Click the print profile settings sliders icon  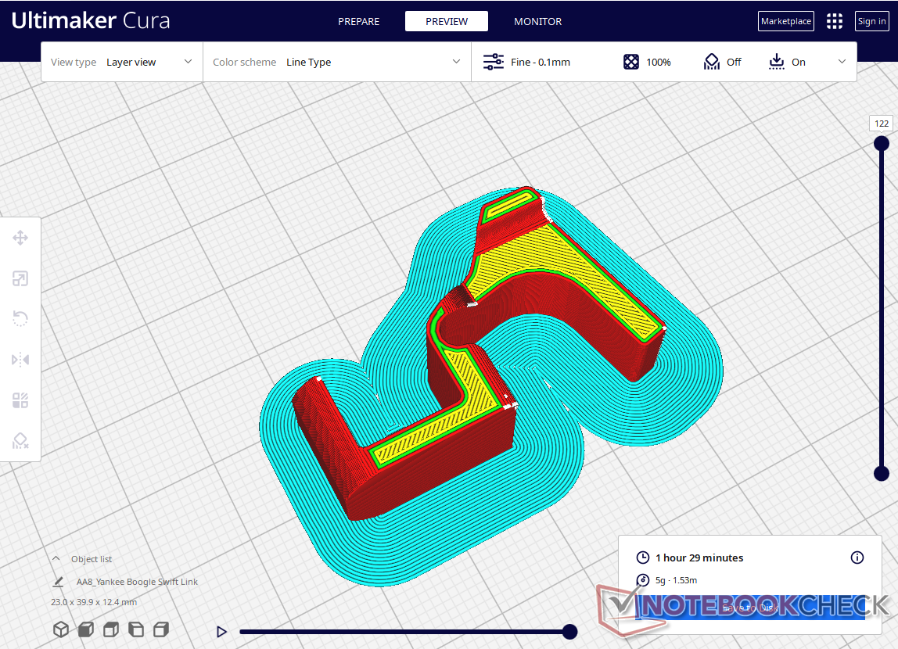coord(493,62)
